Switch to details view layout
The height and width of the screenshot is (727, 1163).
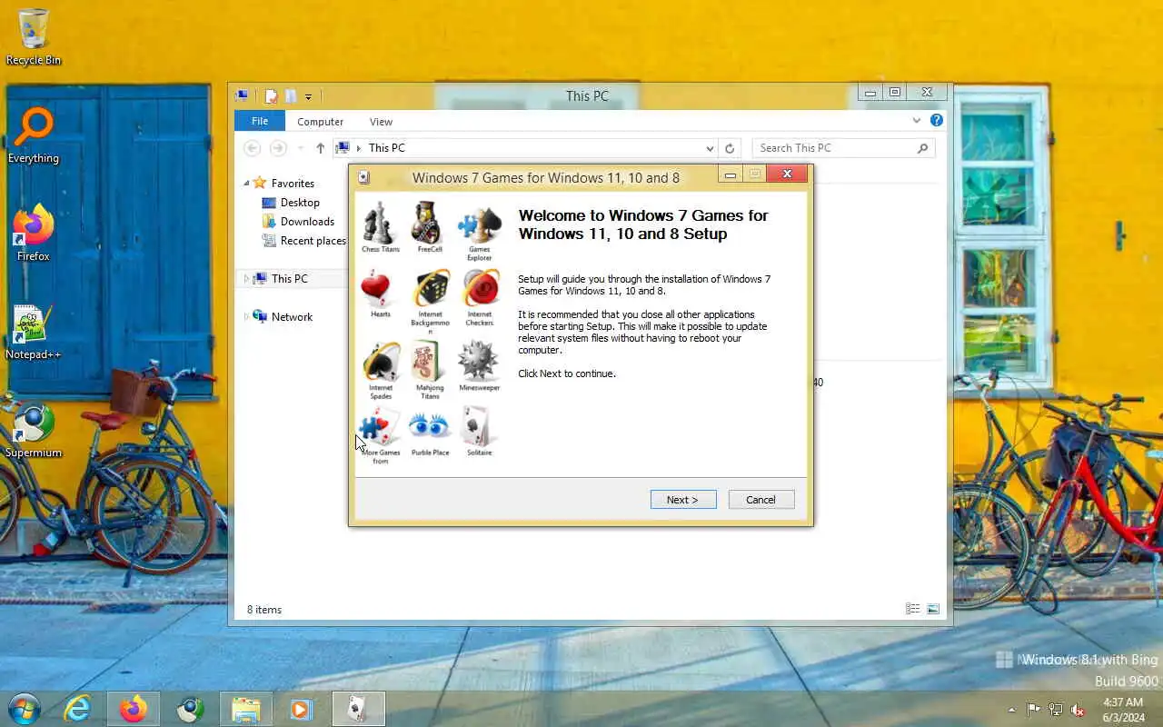coord(912,609)
